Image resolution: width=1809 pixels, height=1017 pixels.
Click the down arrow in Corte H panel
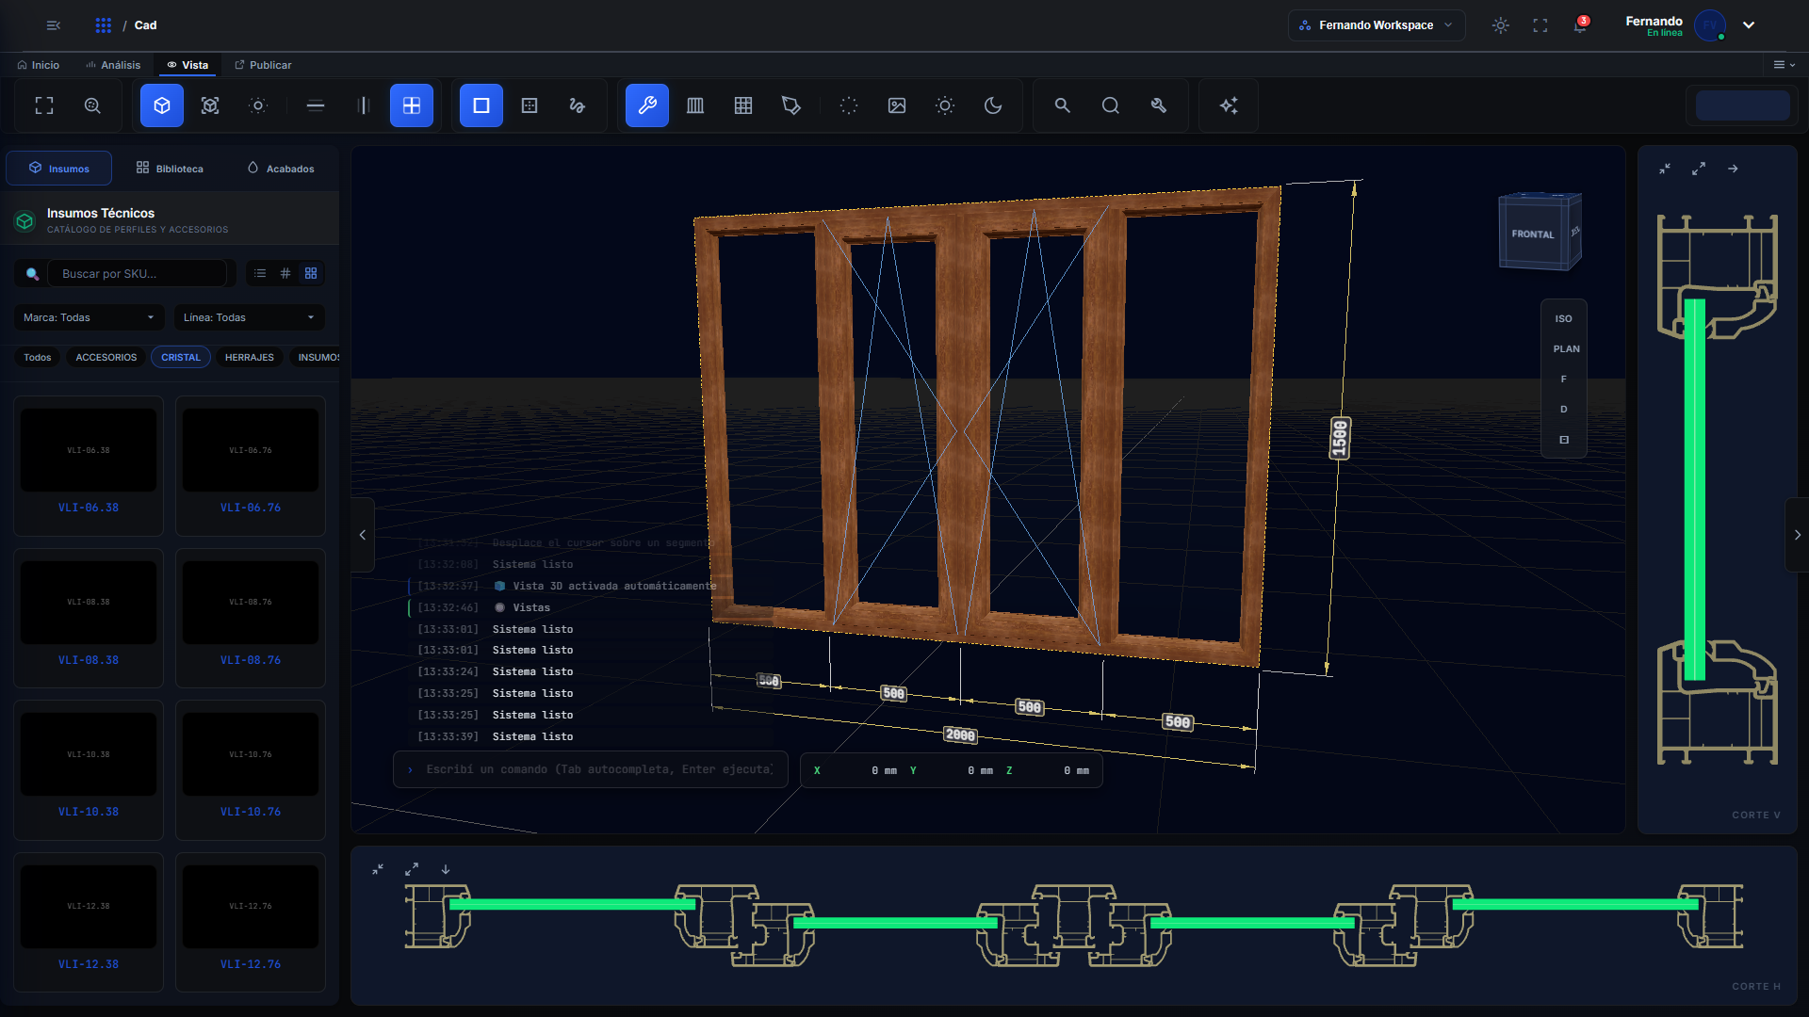click(x=446, y=869)
